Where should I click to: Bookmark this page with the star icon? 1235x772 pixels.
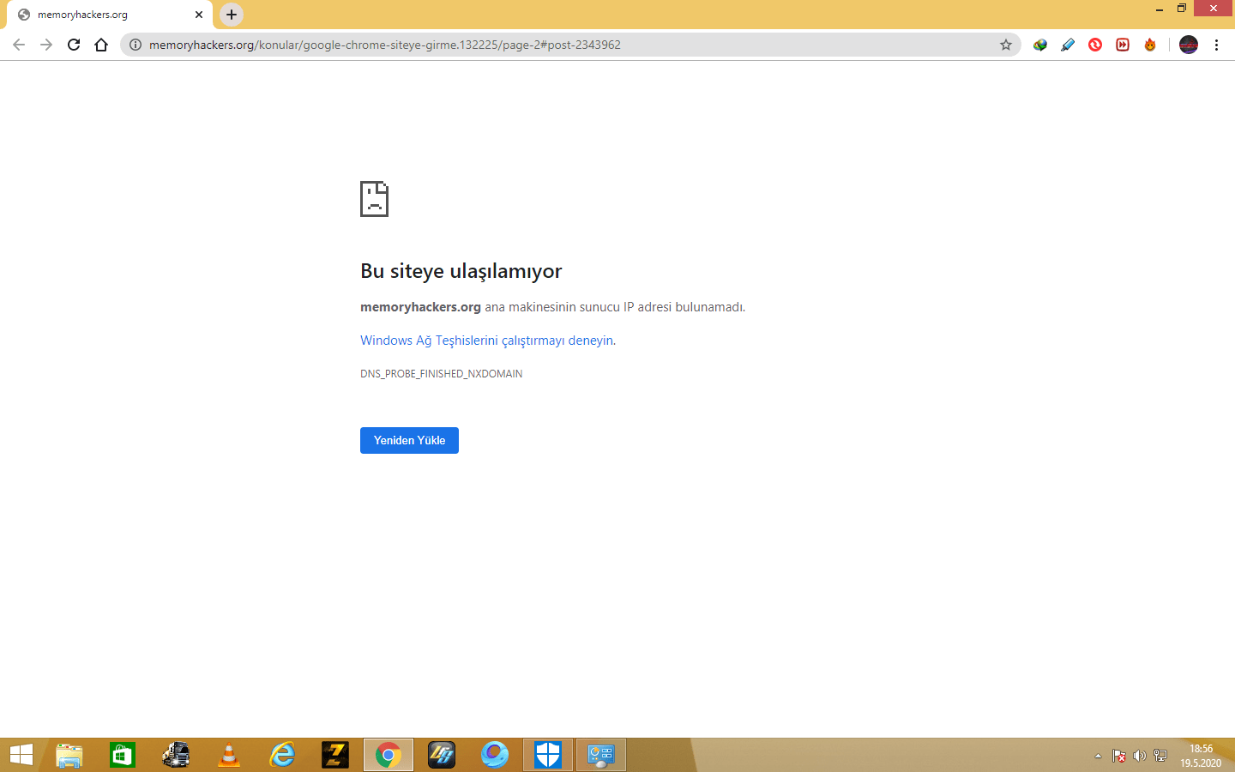[x=1006, y=45]
